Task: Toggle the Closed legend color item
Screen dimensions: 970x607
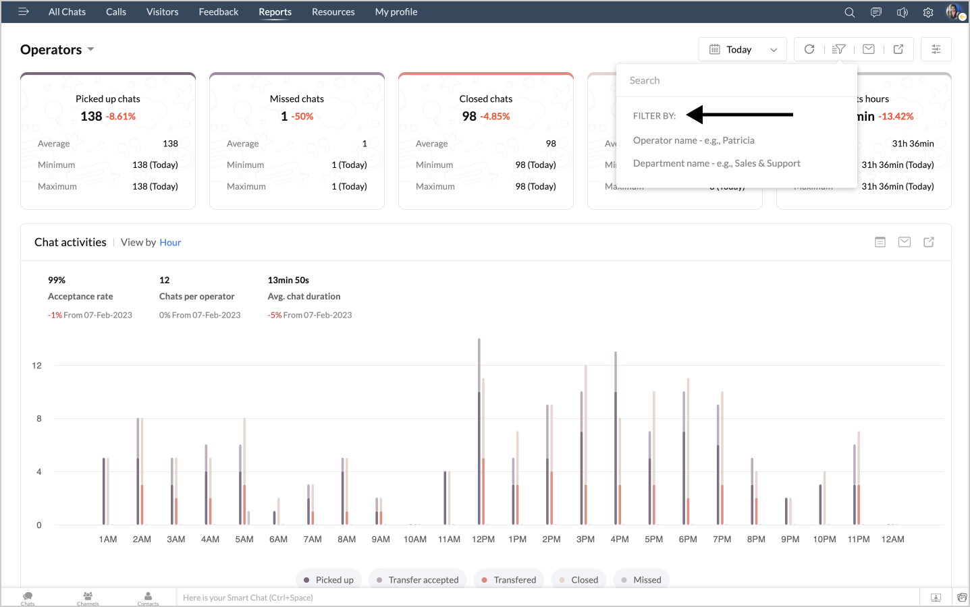Action: [578, 580]
